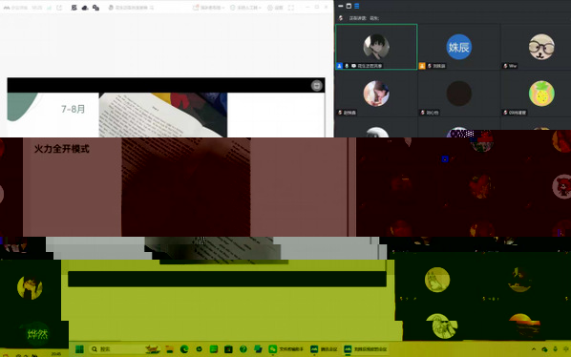Open the 腾讯会议 taskbar item
This screenshot has width=571, height=357.
tap(324, 349)
